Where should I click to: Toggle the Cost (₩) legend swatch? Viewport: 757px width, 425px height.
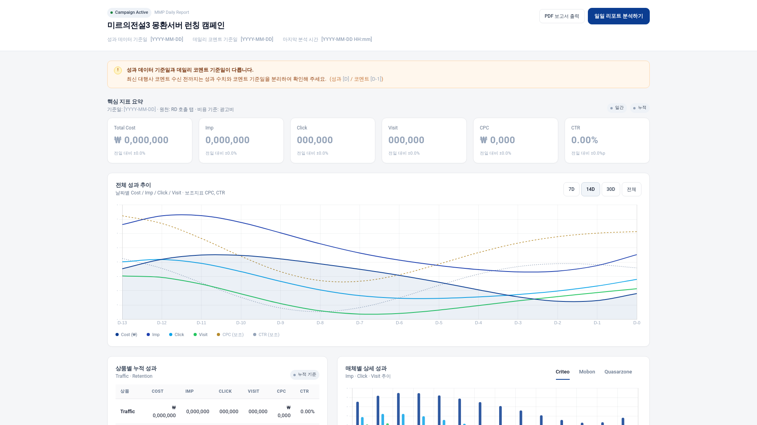click(117, 334)
